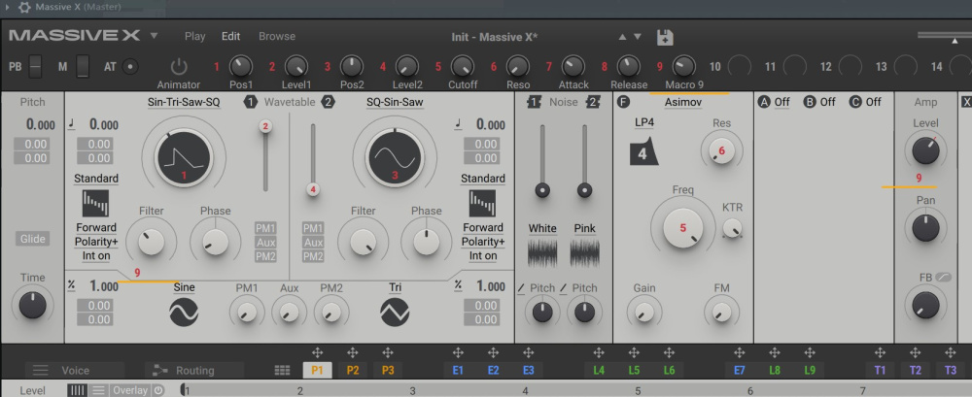Click oscillator 1 wavetable position dial
Screen dimensions: 972x397
pos(184,157)
